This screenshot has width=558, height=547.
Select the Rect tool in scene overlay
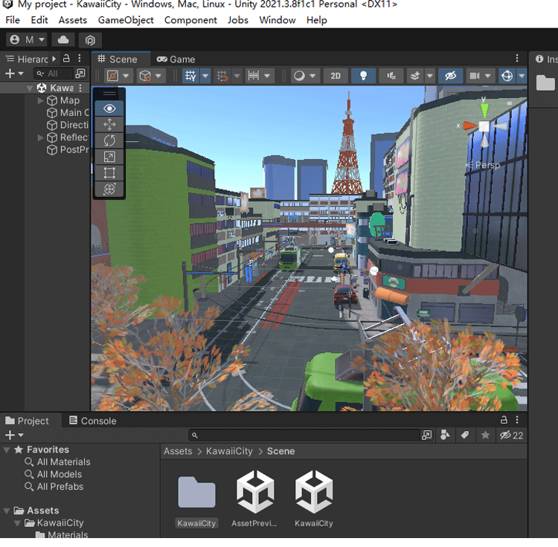pyautogui.click(x=109, y=172)
